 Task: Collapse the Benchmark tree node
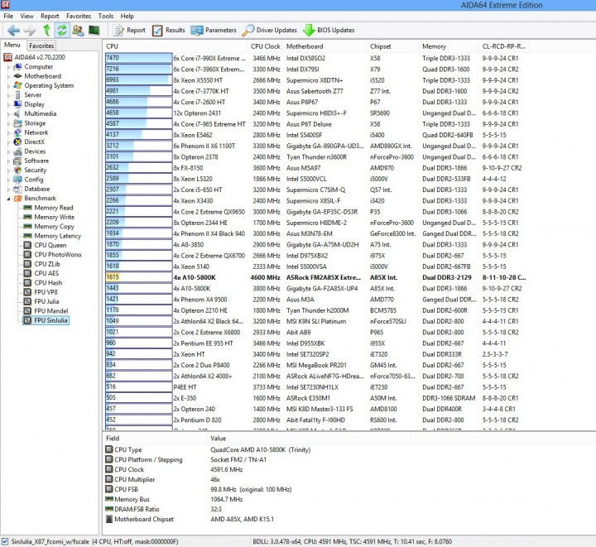click(8, 199)
